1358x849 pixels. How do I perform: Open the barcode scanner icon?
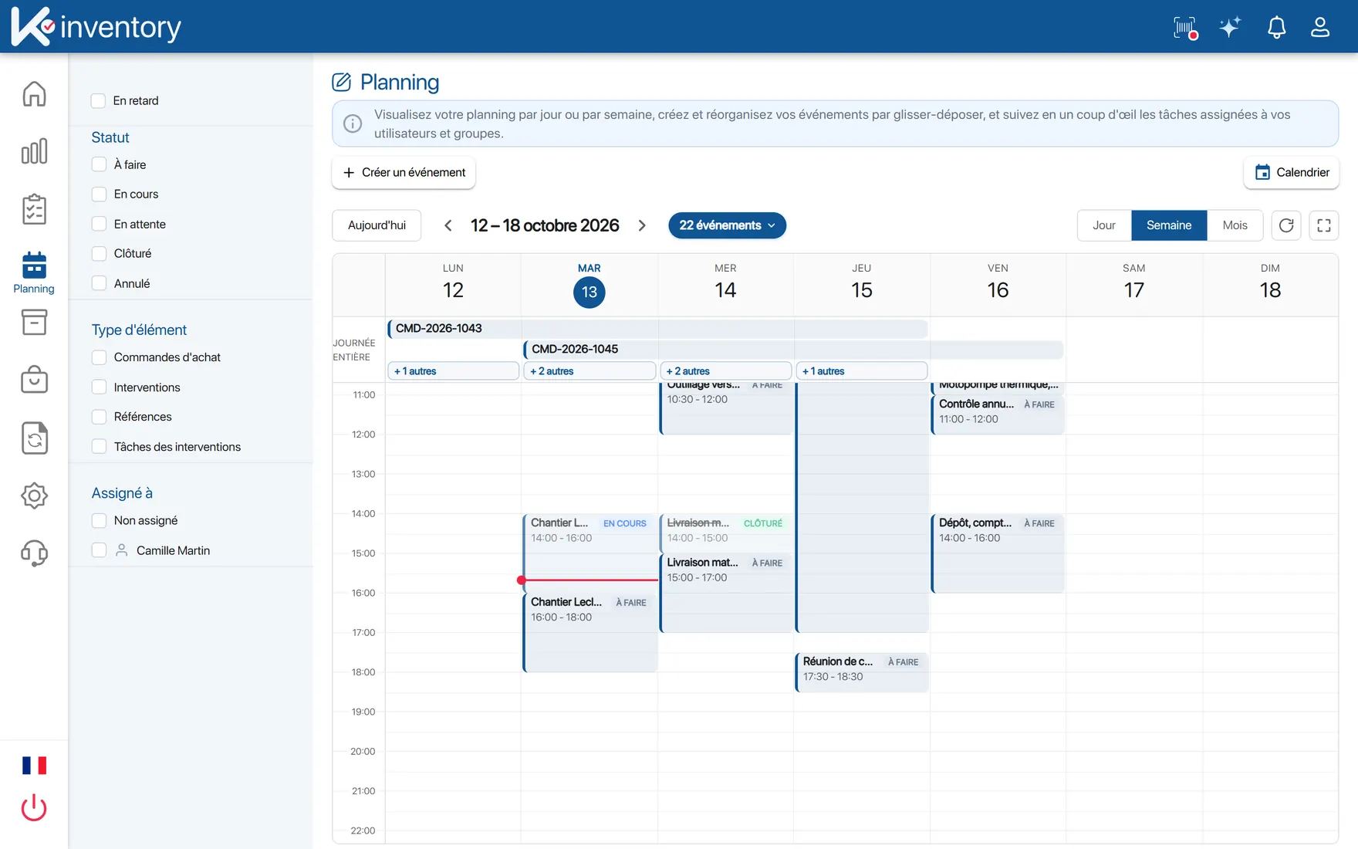pyautogui.click(x=1185, y=28)
